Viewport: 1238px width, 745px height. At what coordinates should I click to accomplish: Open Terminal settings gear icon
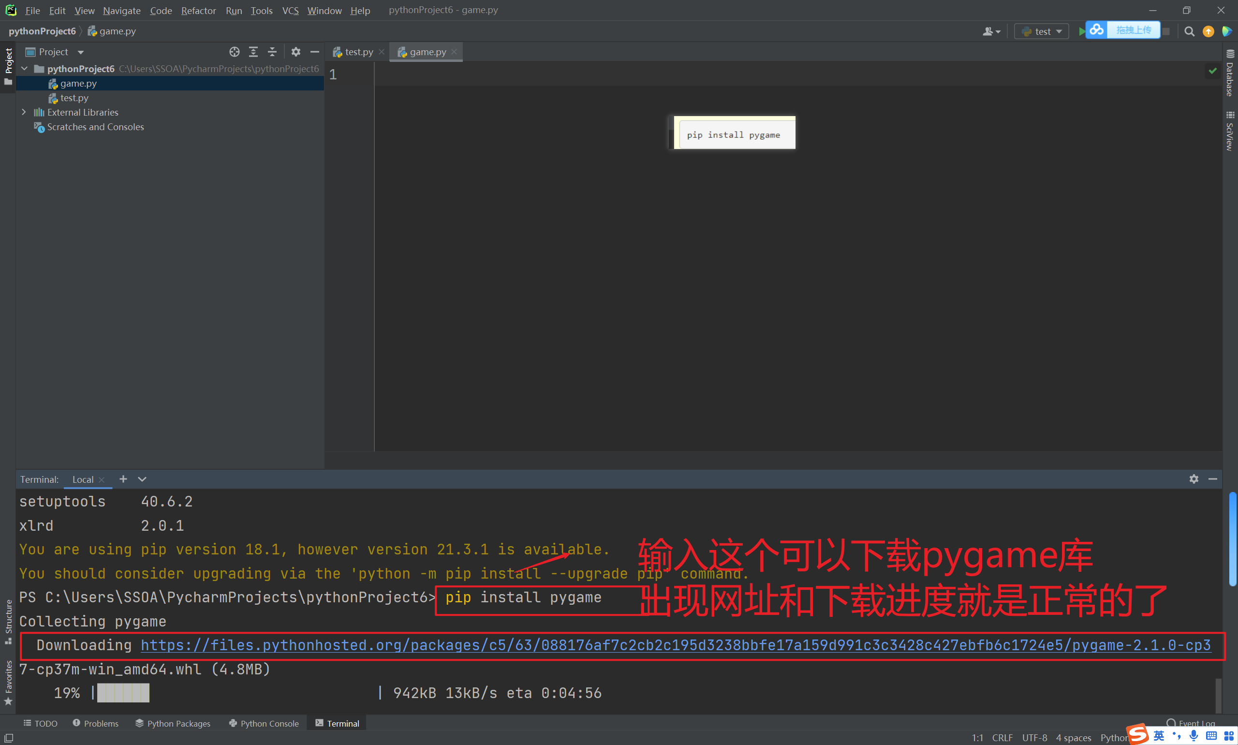1194,479
